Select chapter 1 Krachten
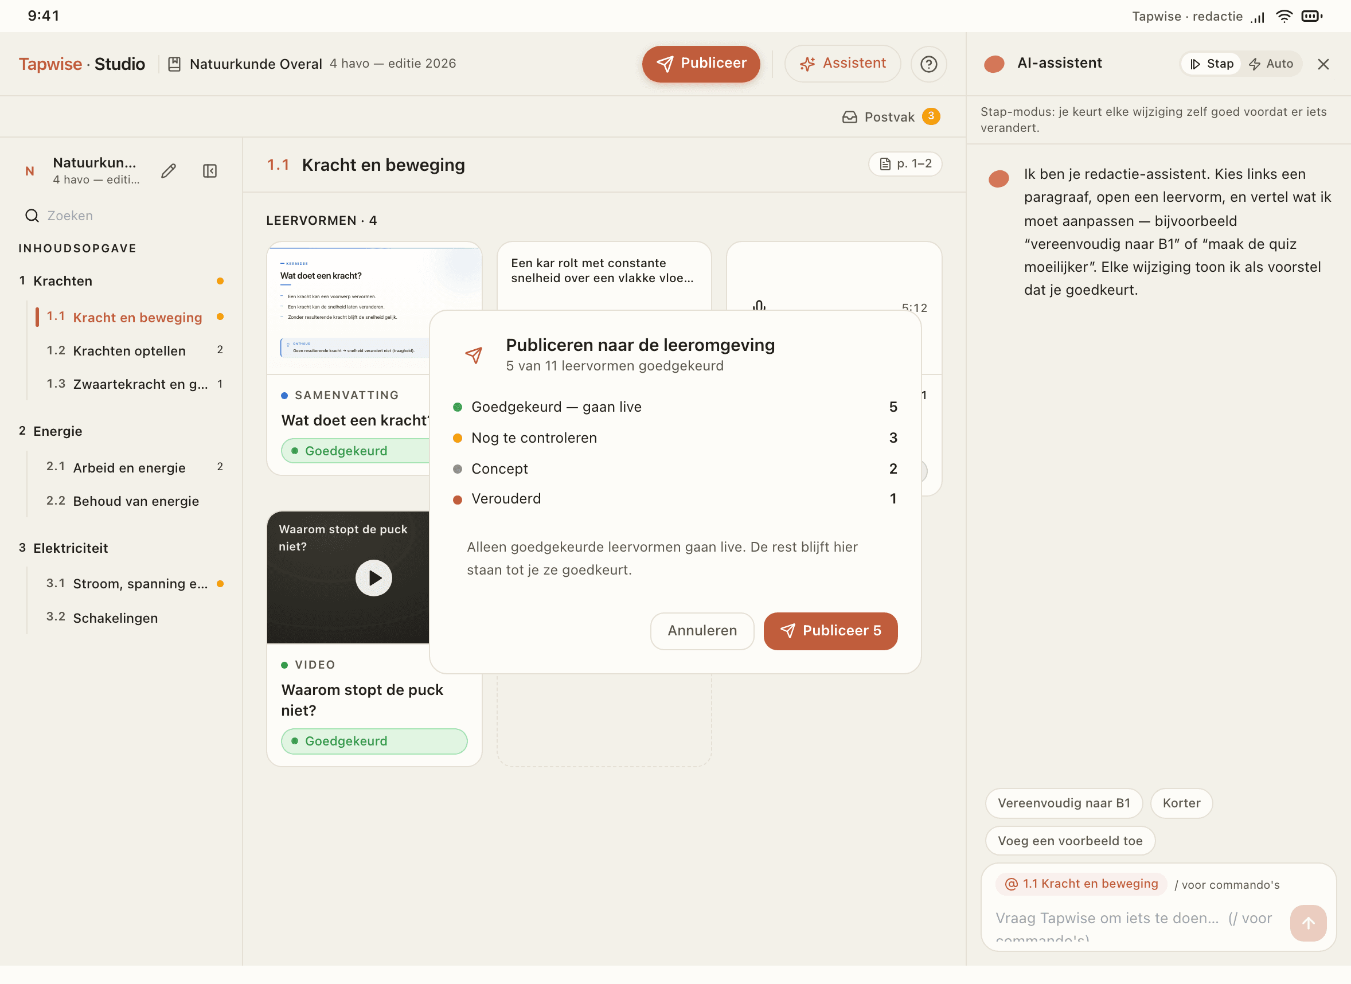 (x=122, y=280)
